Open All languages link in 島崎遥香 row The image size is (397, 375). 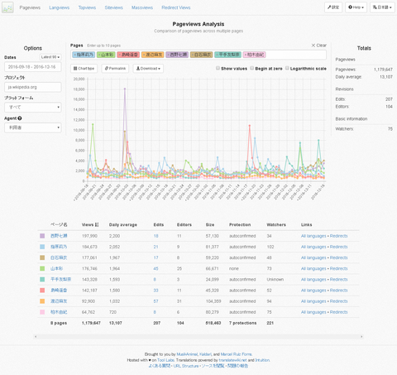click(x=313, y=291)
